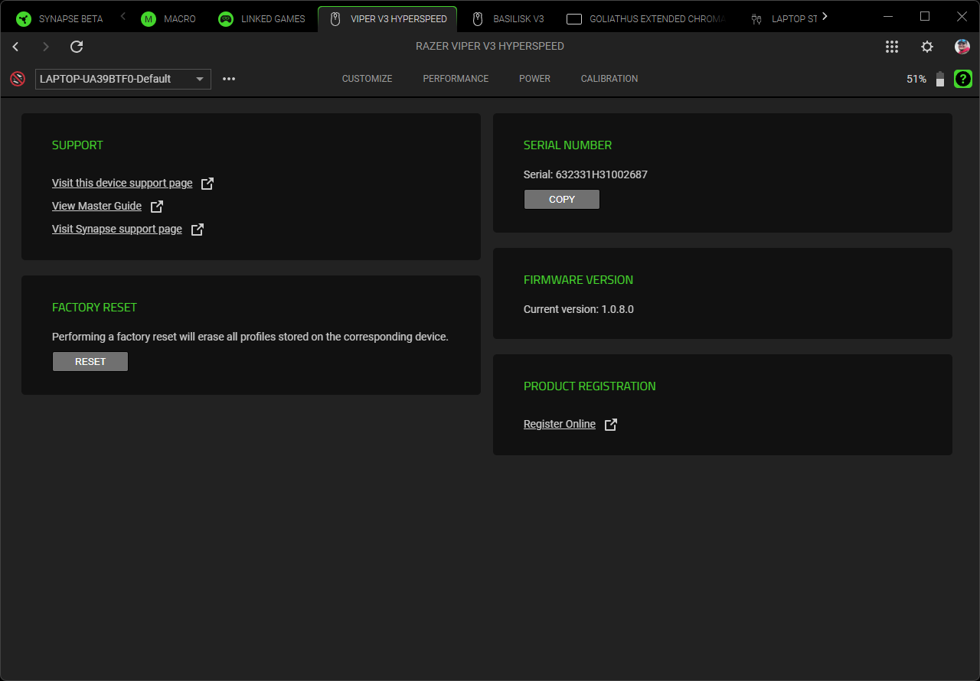Open the Laptop stand device tab
The image size is (980, 681).
coord(784,18)
